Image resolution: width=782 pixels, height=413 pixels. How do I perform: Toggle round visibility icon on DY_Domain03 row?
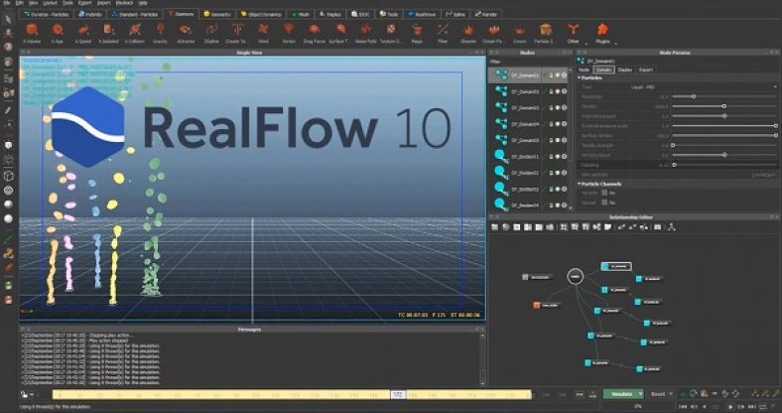click(564, 108)
